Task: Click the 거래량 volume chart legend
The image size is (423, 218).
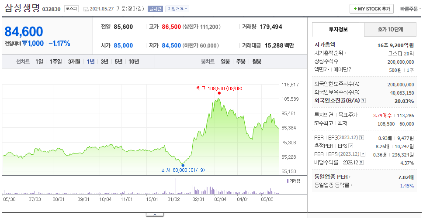Action: click(x=293, y=181)
